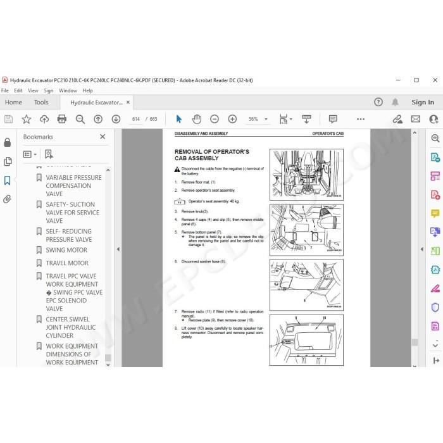Collapse the left navigation pane arrow

[x=118, y=249]
